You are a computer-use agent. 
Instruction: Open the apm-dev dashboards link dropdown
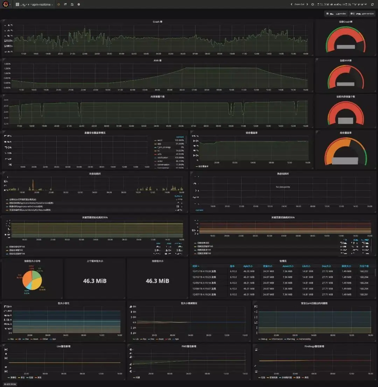pos(336,14)
